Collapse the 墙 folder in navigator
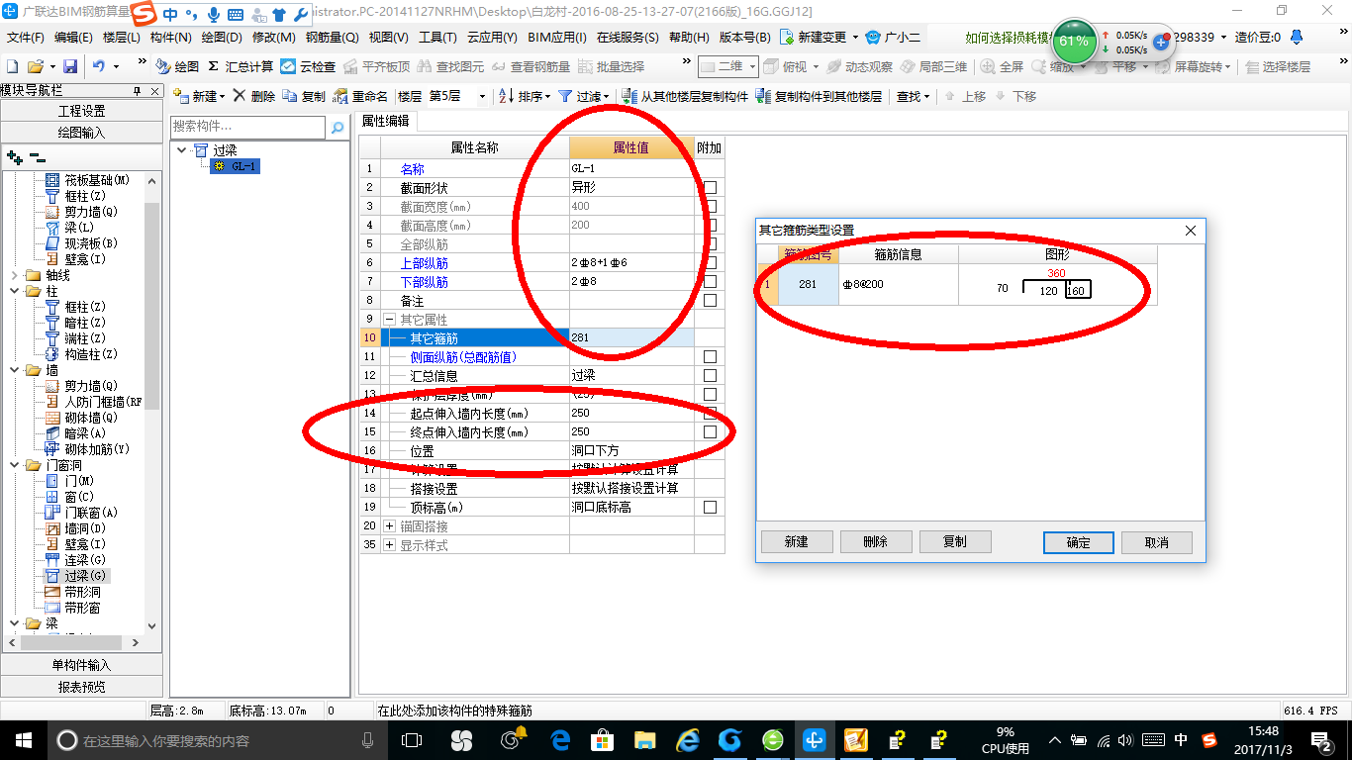The image size is (1352, 760). click(x=14, y=370)
